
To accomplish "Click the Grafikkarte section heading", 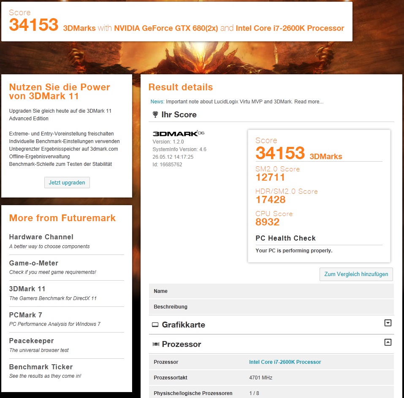I will 184,325.
